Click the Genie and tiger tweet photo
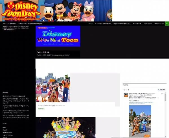This screenshot has width=169, height=138. pyautogui.click(x=140, y=121)
